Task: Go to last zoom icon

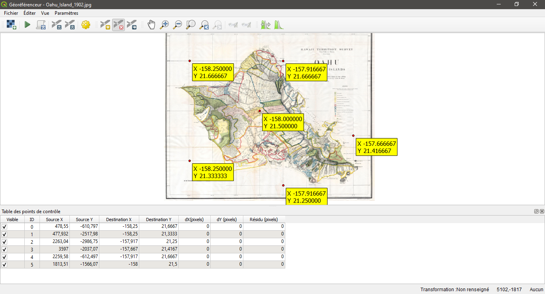Action: tap(204, 25)
